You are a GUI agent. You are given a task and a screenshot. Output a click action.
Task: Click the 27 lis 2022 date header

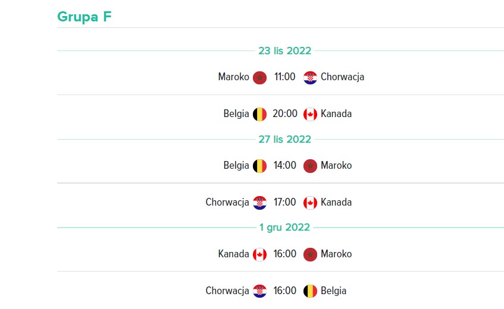click(x=285, y=139)
